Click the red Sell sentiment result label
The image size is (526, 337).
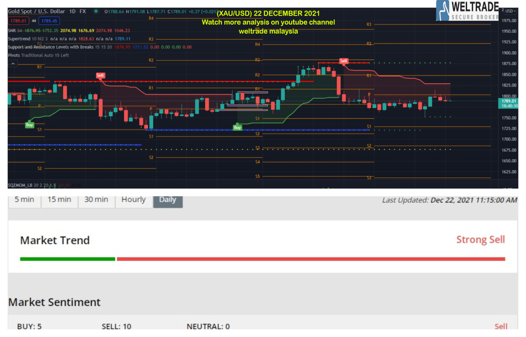[501, 326]
